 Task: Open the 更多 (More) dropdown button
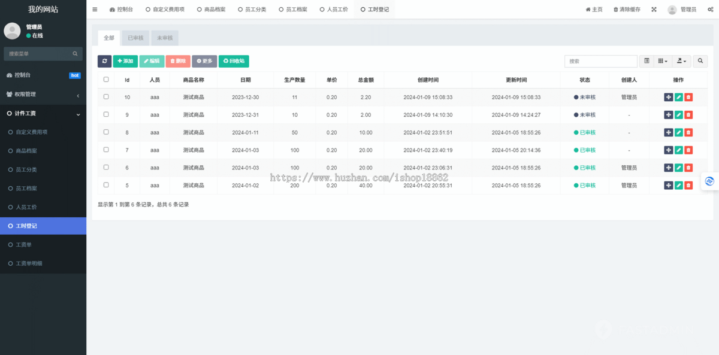204,61
